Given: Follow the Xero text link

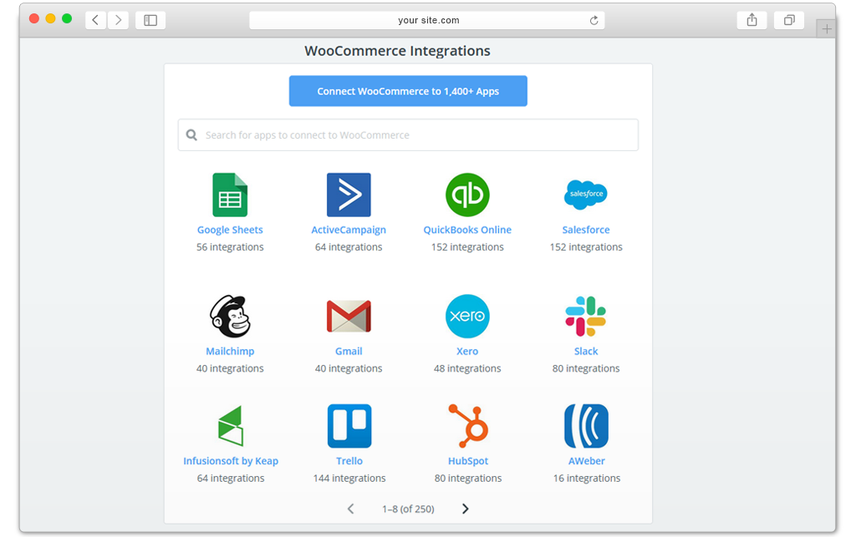Looking at the screenshot, I should click(x=467, y=352).
